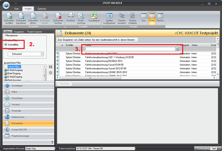Open the Gruppieren side tab
This screenshot has height=151, width=222.
click(x=19, y=32)
